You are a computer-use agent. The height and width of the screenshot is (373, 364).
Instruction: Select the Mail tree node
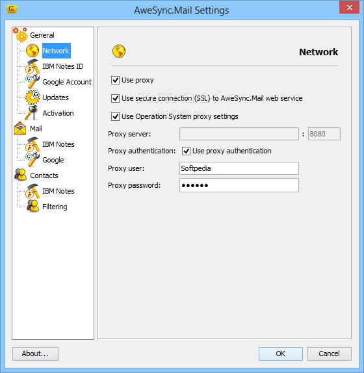click(x=36, y=129)
